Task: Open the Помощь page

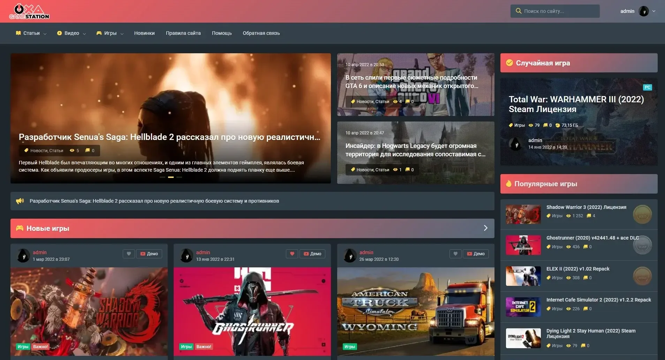Action: click(x=222, y=33)
